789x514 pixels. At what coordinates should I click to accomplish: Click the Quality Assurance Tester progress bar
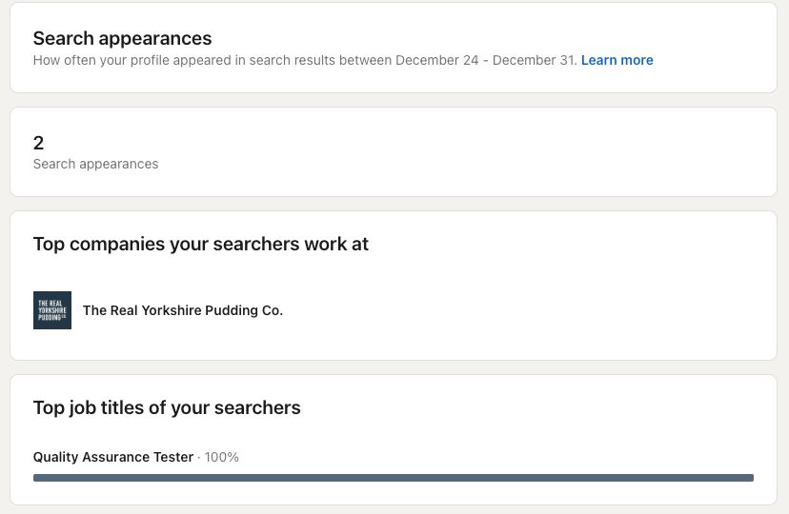click(393, 478)
